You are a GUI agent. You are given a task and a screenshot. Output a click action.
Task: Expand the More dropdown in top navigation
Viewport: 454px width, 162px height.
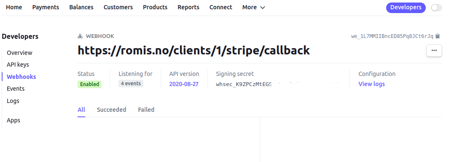(254, 8)
